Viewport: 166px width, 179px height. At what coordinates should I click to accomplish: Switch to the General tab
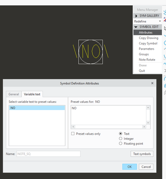[x=14, y=94]
